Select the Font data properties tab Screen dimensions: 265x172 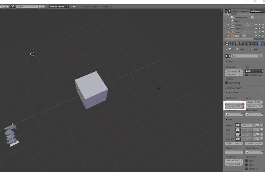[x=260, y=43]
